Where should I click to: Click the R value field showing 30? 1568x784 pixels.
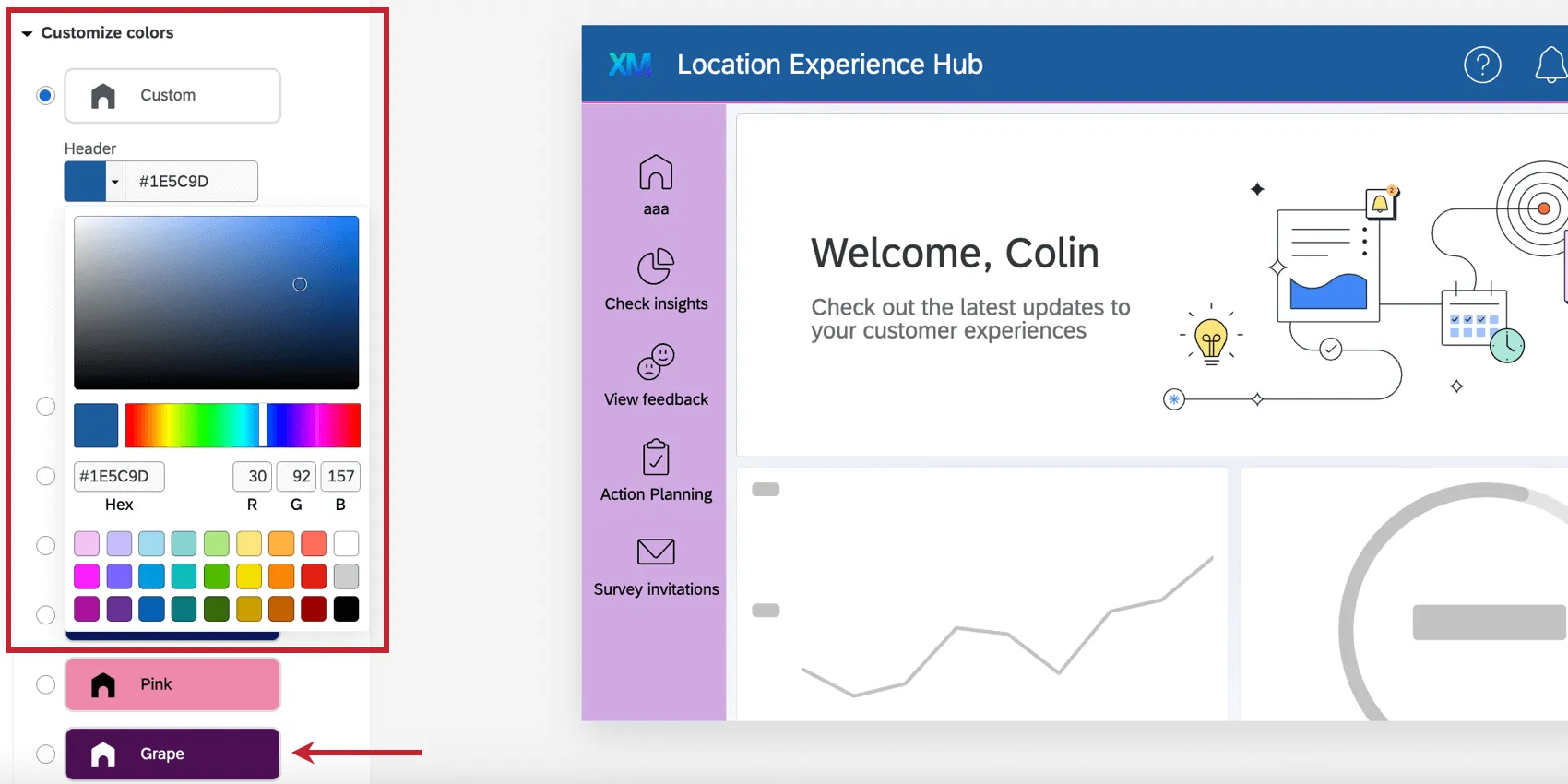coord(253,477)
